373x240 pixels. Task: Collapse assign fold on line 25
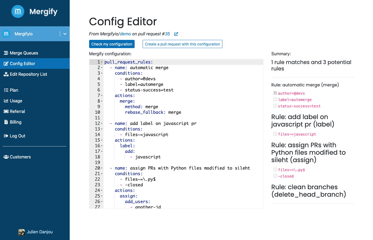[102, 196]
